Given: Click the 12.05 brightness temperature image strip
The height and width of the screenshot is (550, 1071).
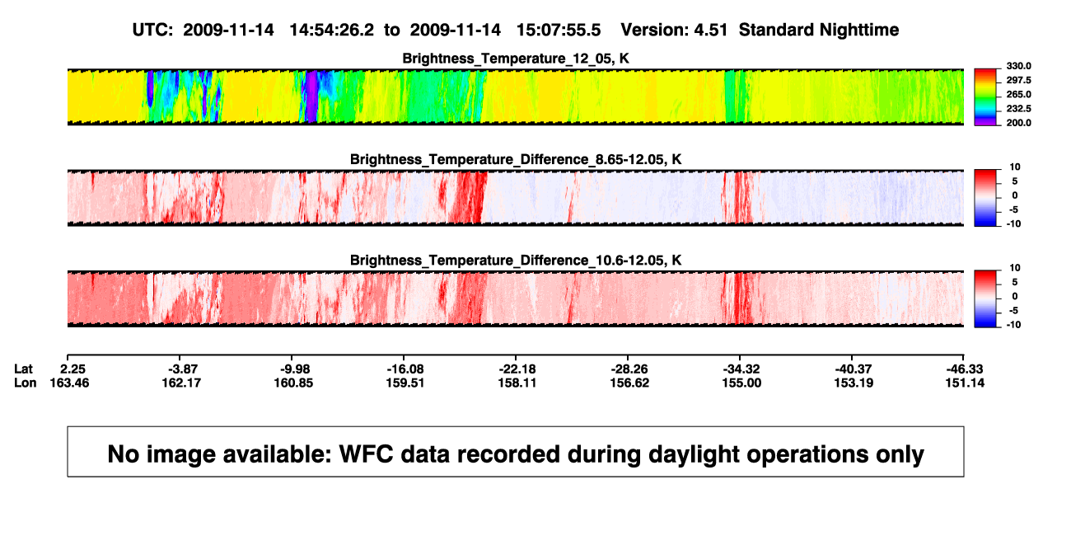Looking at the screenshot, I should point(515,96).
